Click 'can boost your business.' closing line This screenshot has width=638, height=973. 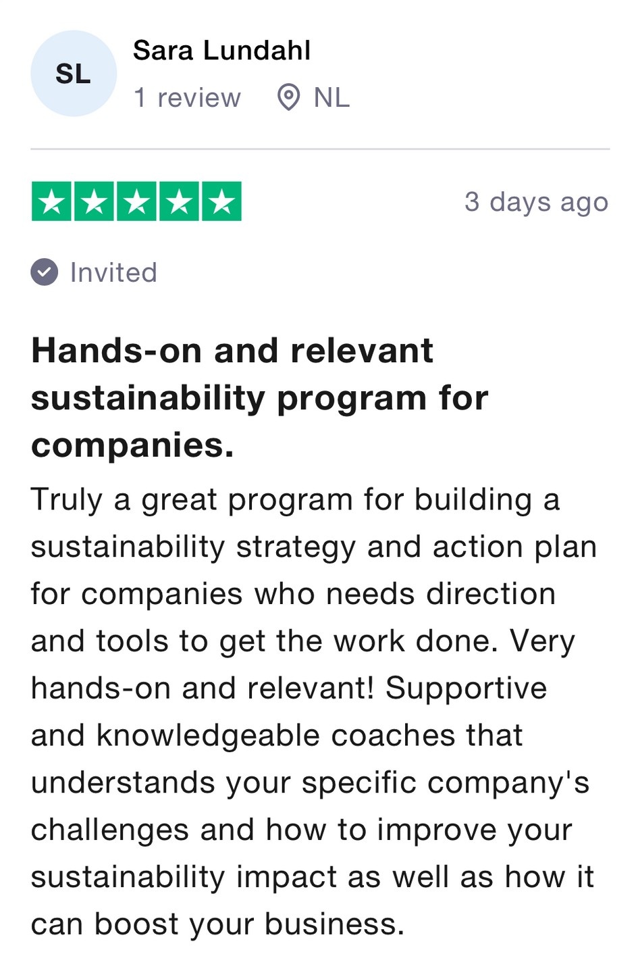tap(217, 924)
